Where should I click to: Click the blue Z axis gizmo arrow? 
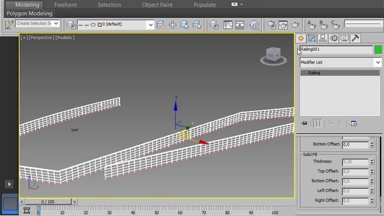coord(176,106)
